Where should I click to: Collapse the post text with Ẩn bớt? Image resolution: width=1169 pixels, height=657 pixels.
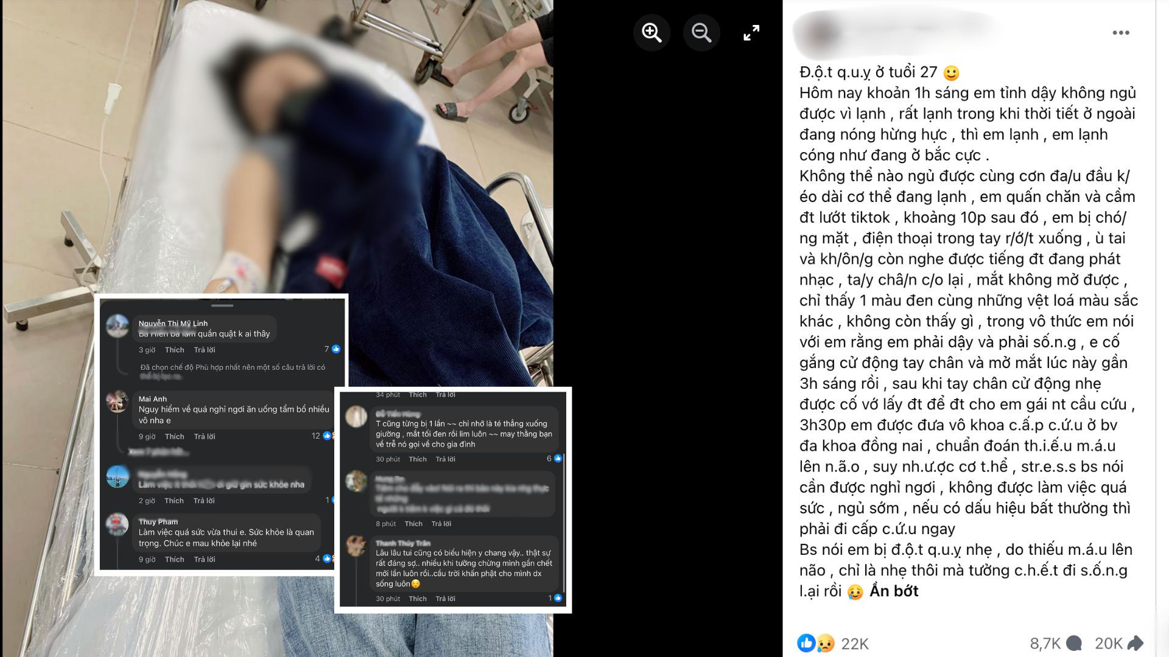[x=894, y=591]
